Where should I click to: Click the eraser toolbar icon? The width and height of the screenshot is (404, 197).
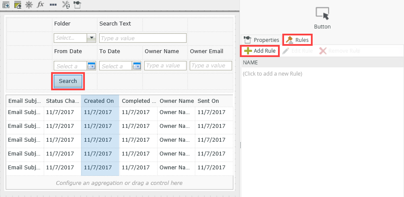coord(18,5)
